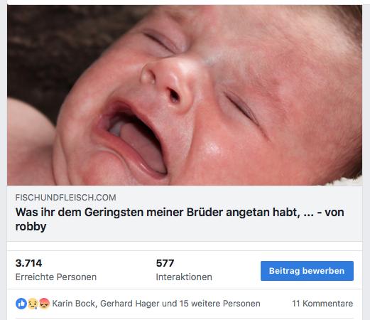The height and width of the screenshot is (320, 370).
Task: Open Karin Bock's profile name
Action: [74, 304]
